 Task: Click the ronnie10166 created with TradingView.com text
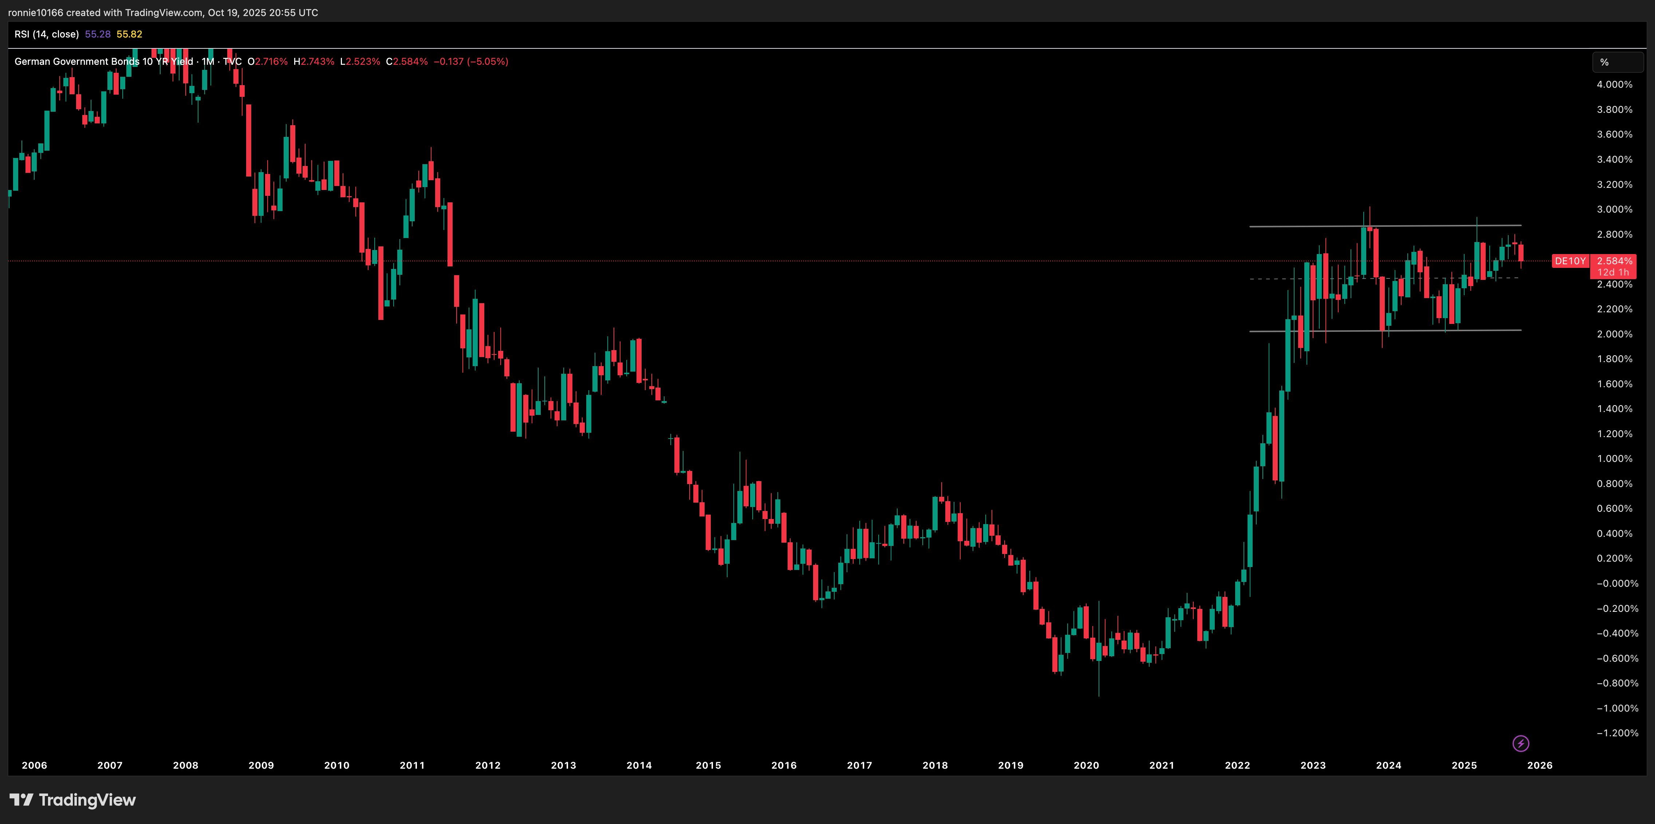point(162,12)
